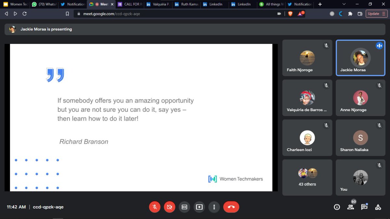
Task: Open the Extensions puzzle icon
Action: click(x=350, y=14)
